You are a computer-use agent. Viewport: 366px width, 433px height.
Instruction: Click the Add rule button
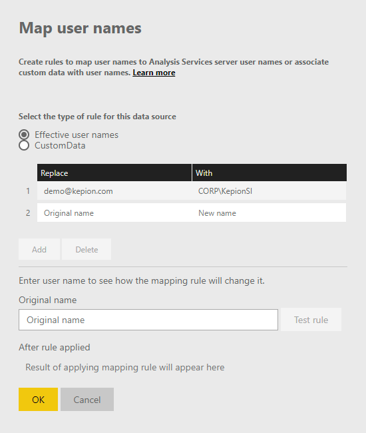click(39, 249)
